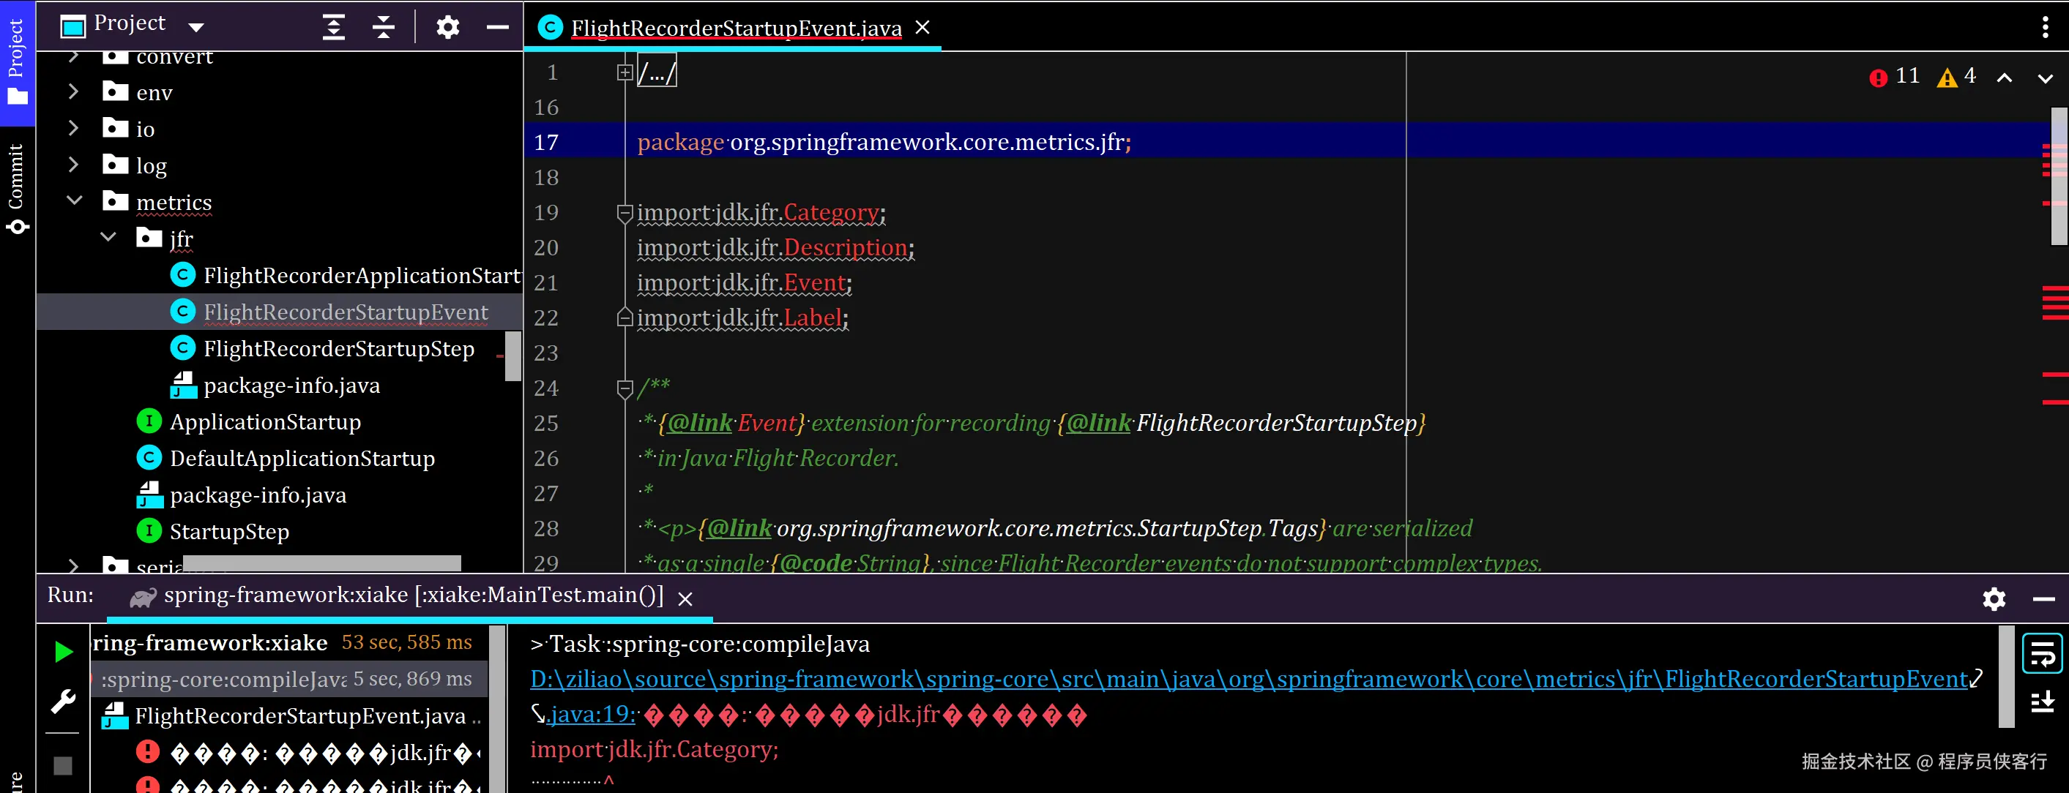Click the expand all icon in Project panel
Screen dimensions: 2069x793
[x=333, y=27]
